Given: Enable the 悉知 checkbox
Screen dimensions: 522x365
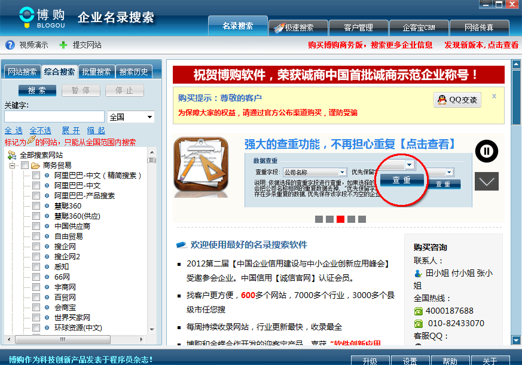Looking at the screenshot, I should pyautogui.click(x=36, y=267).
